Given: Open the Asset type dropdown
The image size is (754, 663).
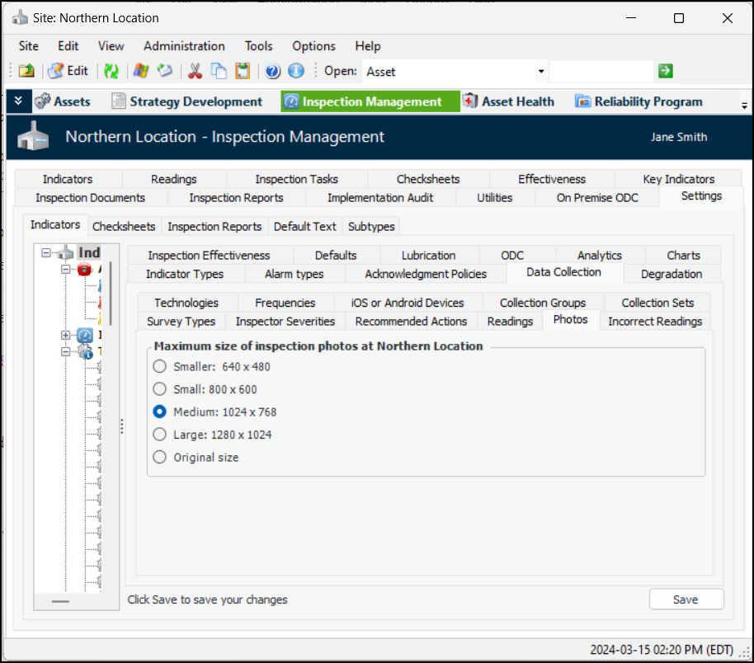Looking at the screenshot, I should pos(541,72).
